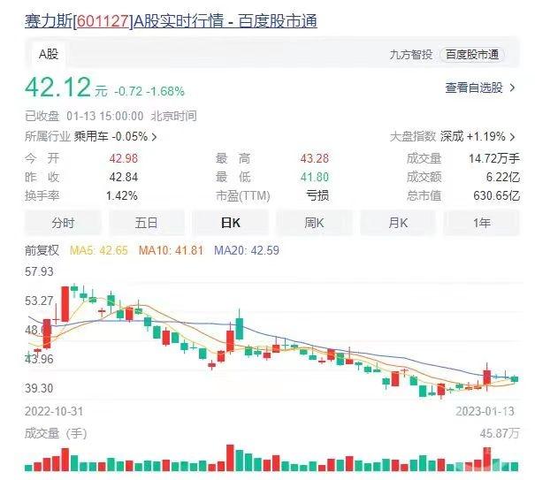Click the MA10: 41.81 indicator
535x480 pixels.
click(171, 250)
